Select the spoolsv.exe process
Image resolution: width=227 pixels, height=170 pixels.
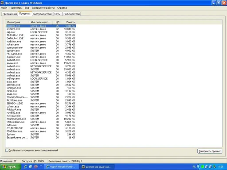(x=41, y=51)
